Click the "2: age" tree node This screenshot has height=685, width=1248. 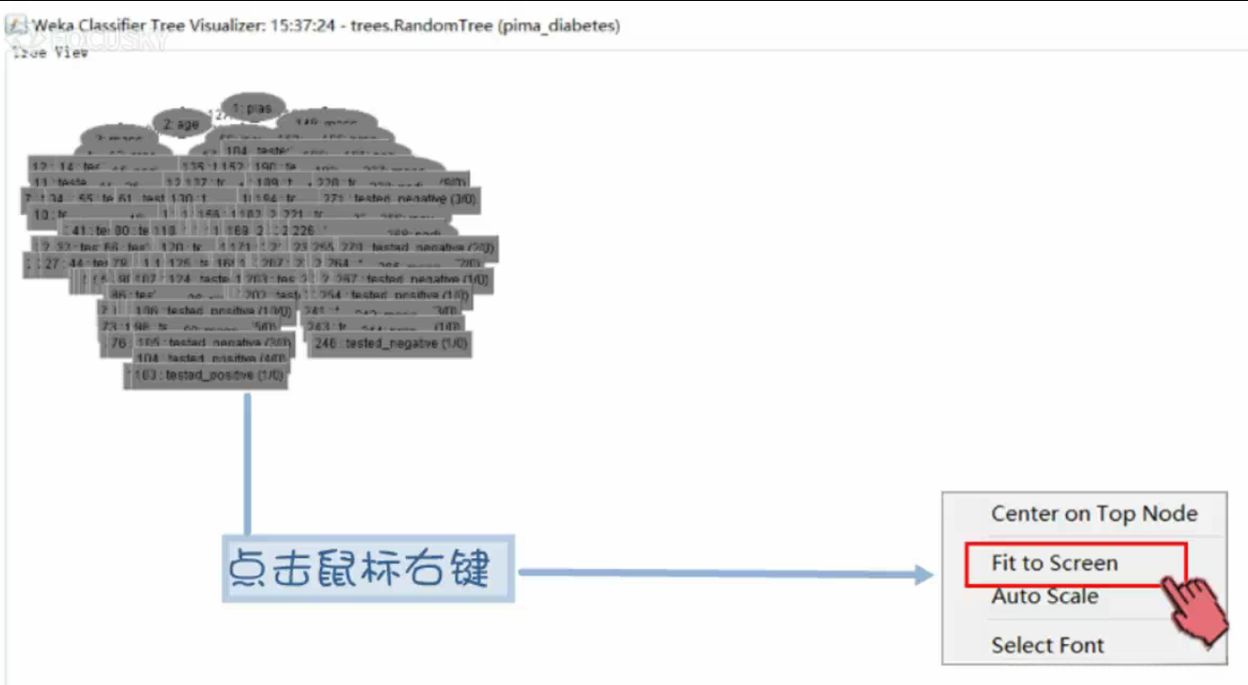tap(181, 123)
